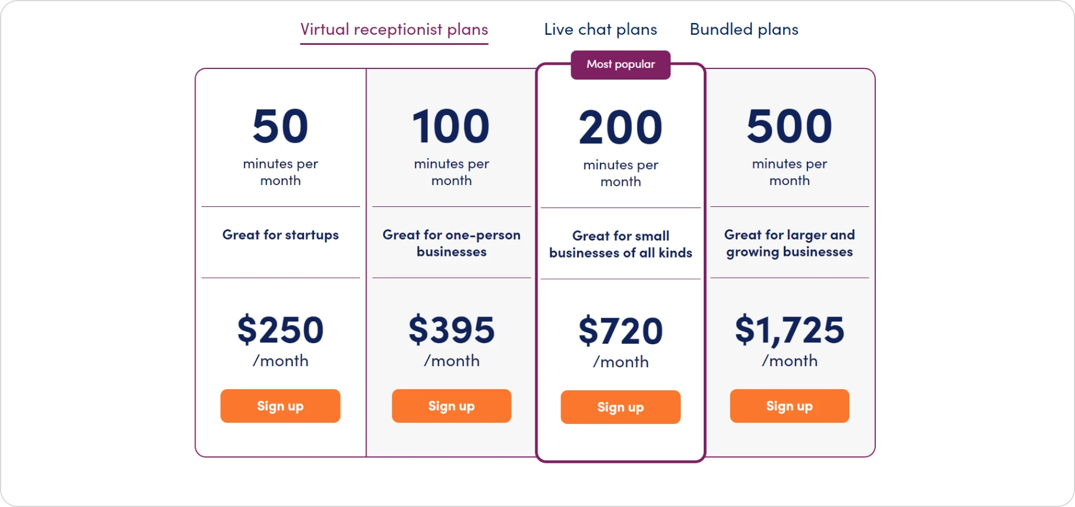Select the $1,725 per month pricing card
Viewport: 1075px width, 507px height.
[789, 262]
